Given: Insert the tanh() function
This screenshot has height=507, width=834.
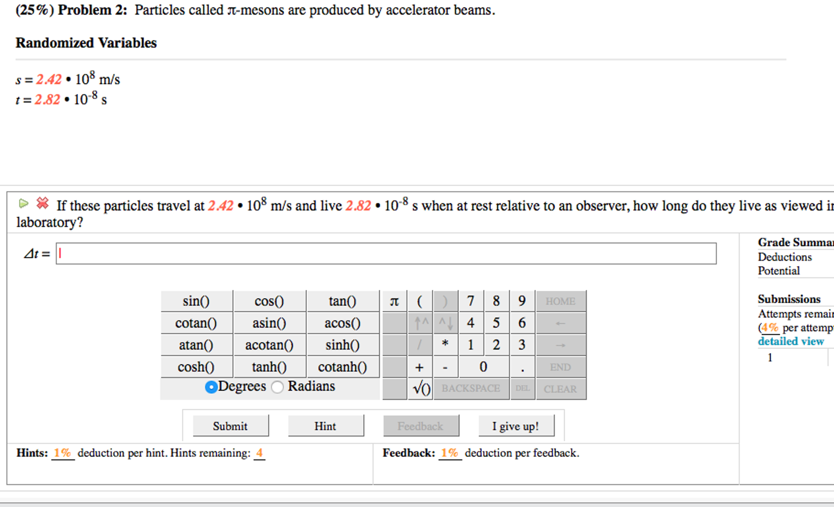Looking at the screenshot, I should click(x=269, y=367).
